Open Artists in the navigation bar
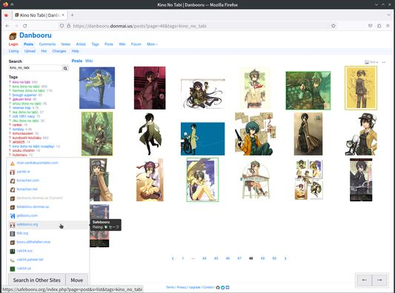 coord(81,44)
